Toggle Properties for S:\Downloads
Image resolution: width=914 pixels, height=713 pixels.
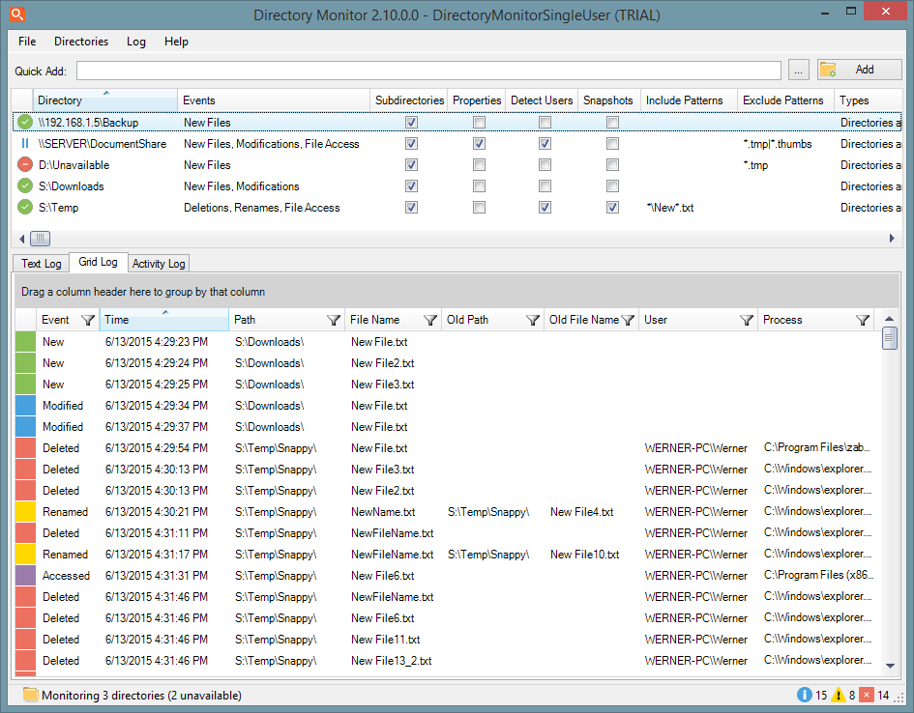(x=479, y=185)
